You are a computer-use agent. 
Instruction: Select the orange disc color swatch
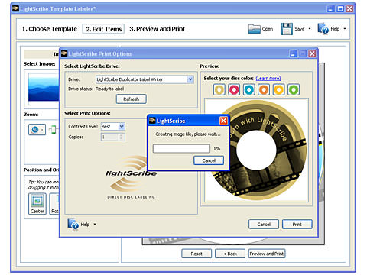click(x=264, y=89)
